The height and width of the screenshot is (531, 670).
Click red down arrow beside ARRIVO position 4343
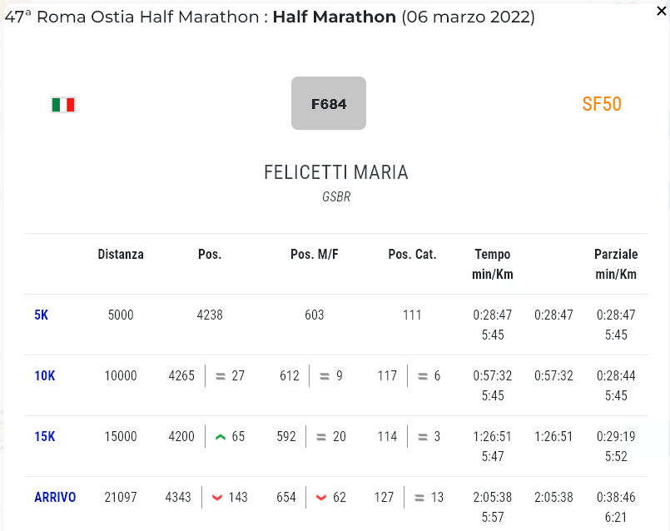217,498
